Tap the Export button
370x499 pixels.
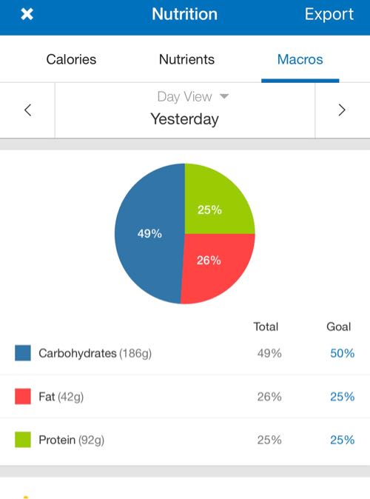tap(329, 14)
